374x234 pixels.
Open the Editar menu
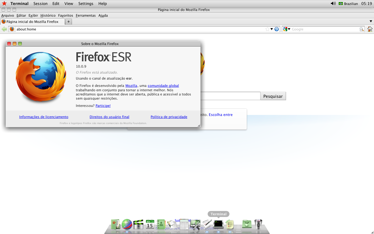21,15
